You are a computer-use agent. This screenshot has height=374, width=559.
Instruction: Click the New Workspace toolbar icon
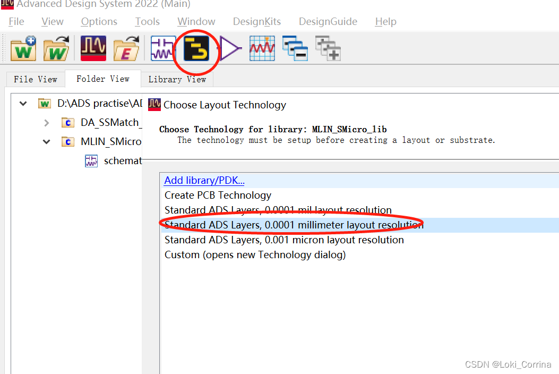point(23,48)
